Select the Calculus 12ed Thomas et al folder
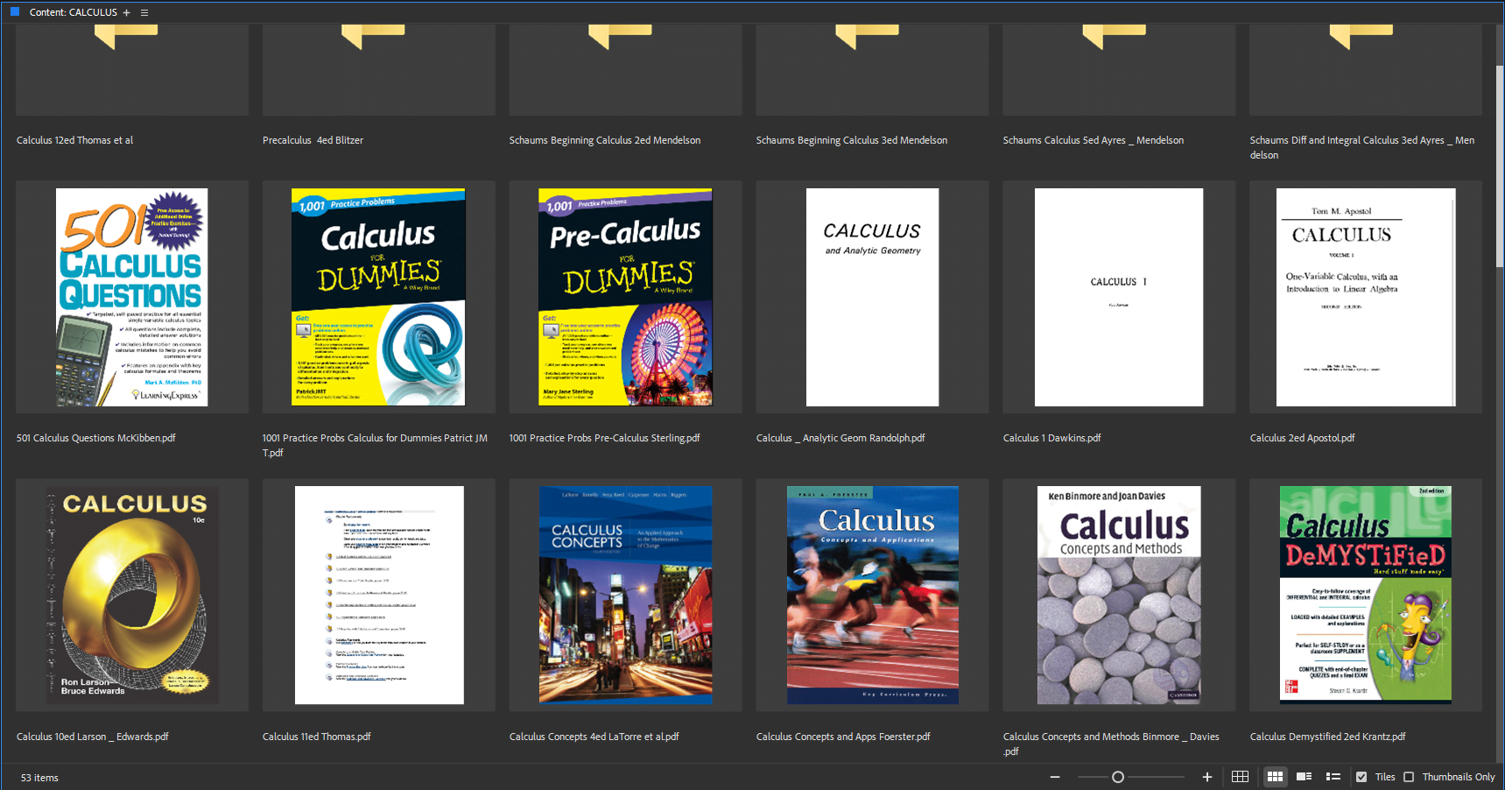The image size is (1505, 790). 131,70
